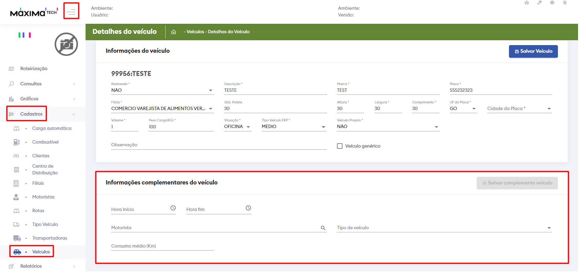Open the Hora fim clock picker
This screenshot has height=275, width=586.
(x=248, y=208)
